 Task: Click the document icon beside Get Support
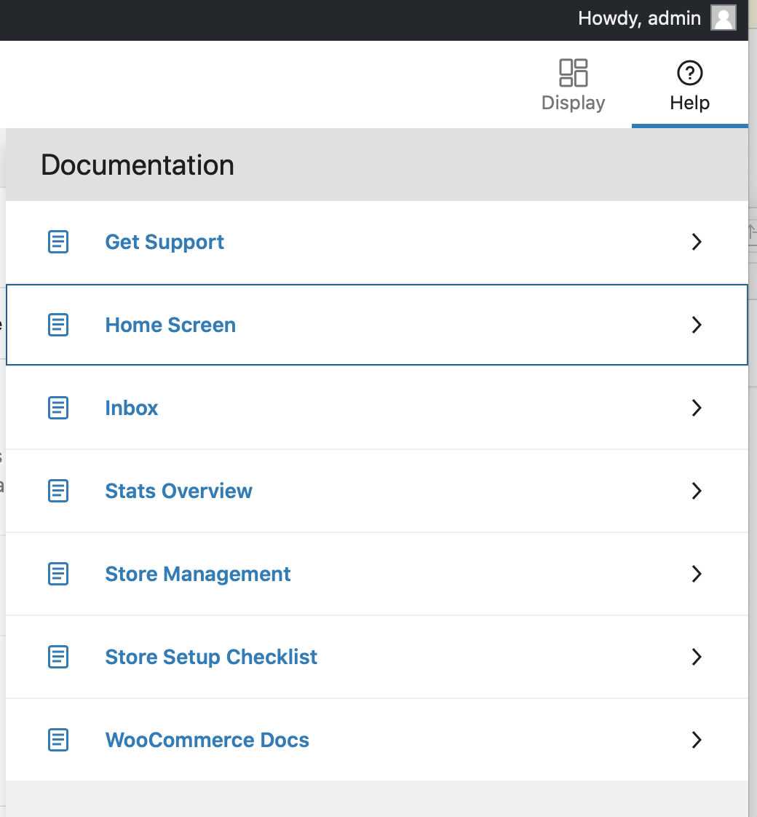[x=58, y=242]
